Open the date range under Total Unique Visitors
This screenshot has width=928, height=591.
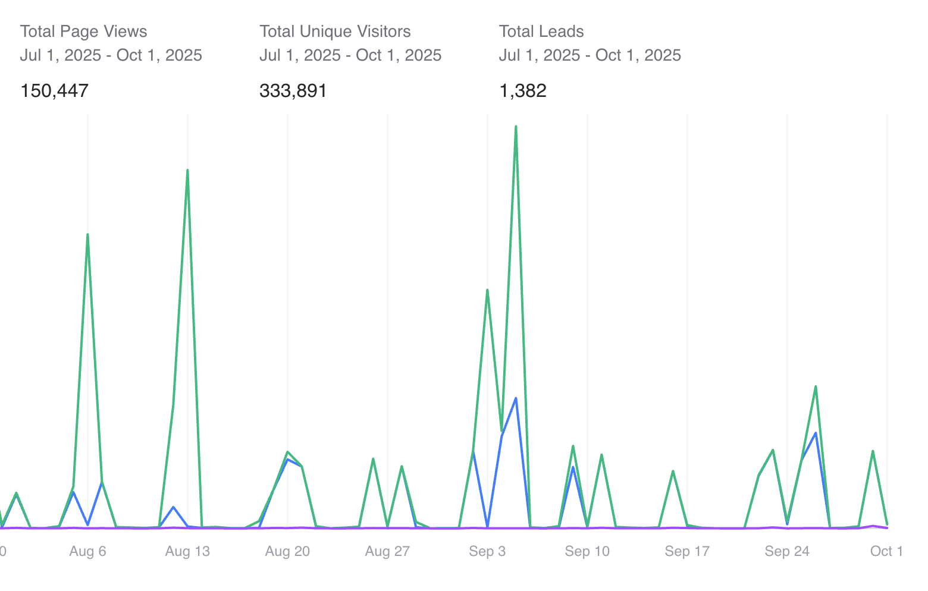pos(350,55)
